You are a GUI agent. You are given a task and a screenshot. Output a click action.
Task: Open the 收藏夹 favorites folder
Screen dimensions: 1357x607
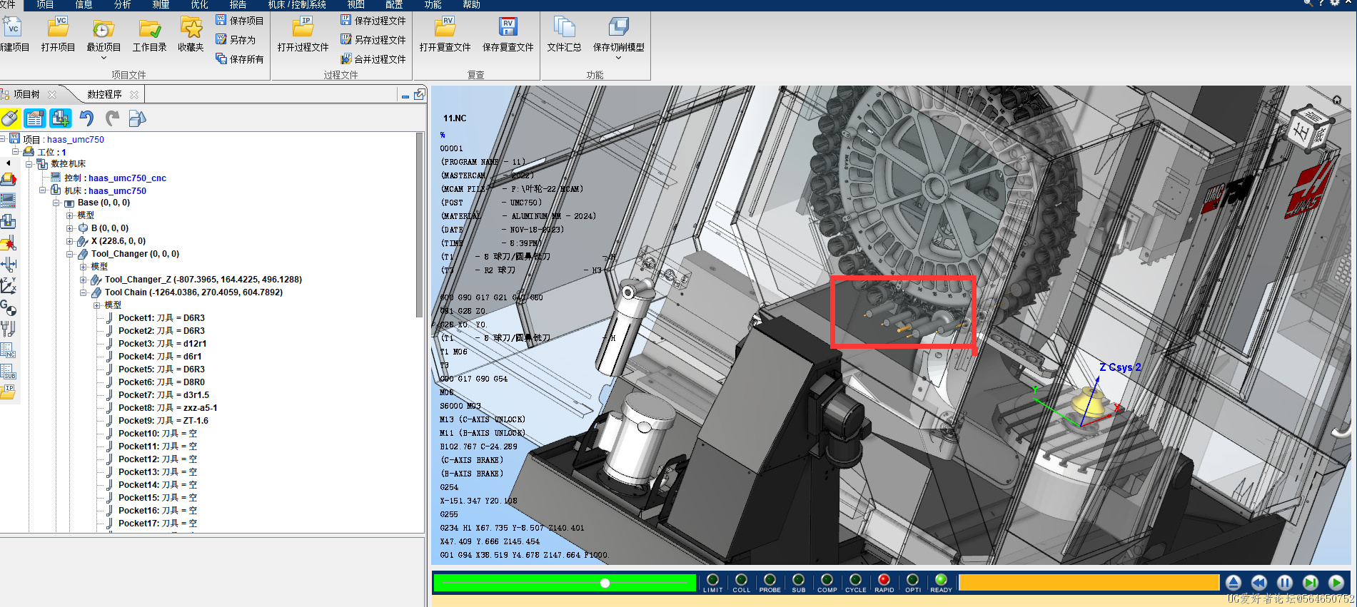191,28
